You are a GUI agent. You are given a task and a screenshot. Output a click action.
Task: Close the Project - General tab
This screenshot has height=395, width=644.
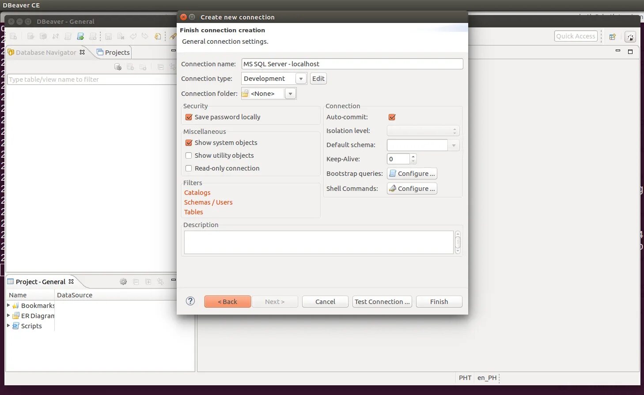pos(71,281)
